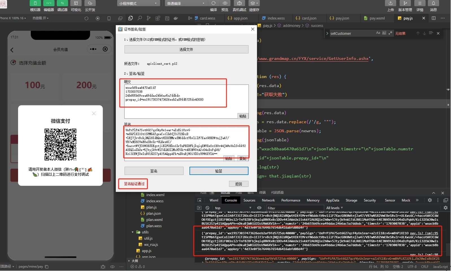
Task: Click the split editor icon
Action: [433, 18]
